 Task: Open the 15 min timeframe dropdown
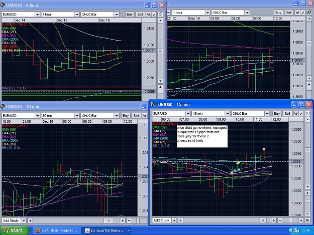[228, 114]
